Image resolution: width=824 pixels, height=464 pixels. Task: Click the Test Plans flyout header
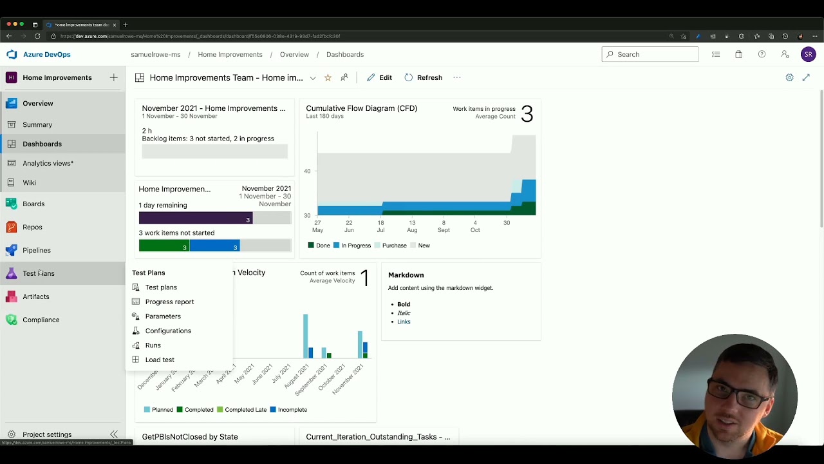(149, 273)
